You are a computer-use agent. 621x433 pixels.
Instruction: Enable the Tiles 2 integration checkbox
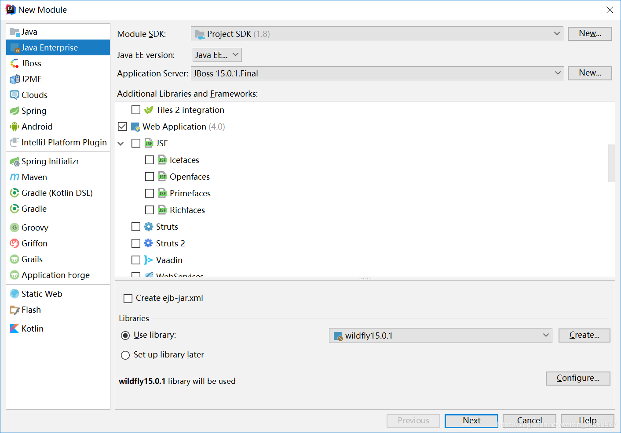point(135,110)
